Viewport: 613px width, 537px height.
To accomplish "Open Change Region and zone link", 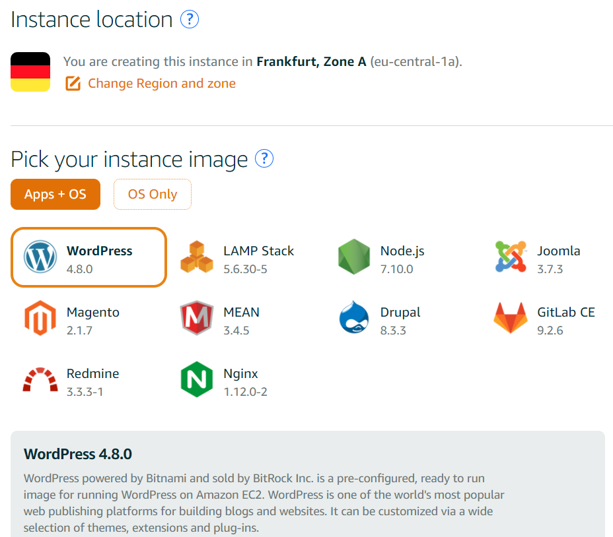I will [x=162, y=83].
